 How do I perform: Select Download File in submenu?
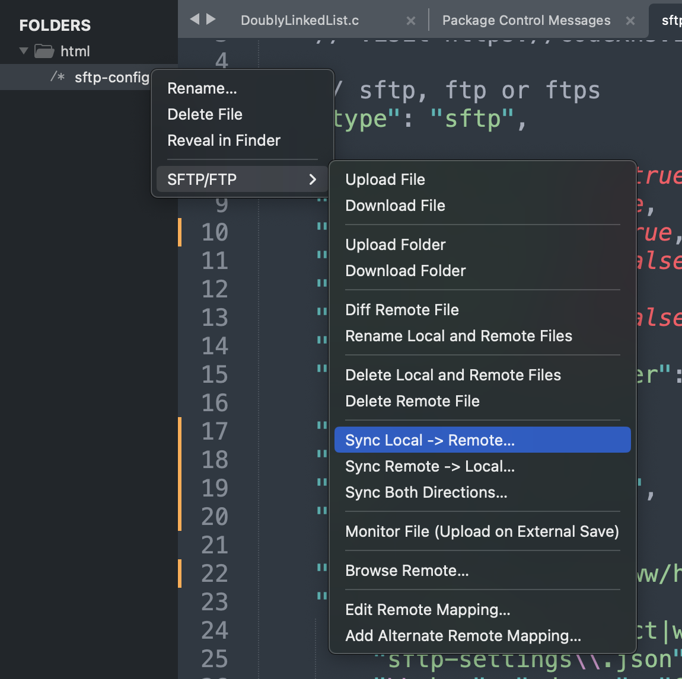click(x=482, y=206)
